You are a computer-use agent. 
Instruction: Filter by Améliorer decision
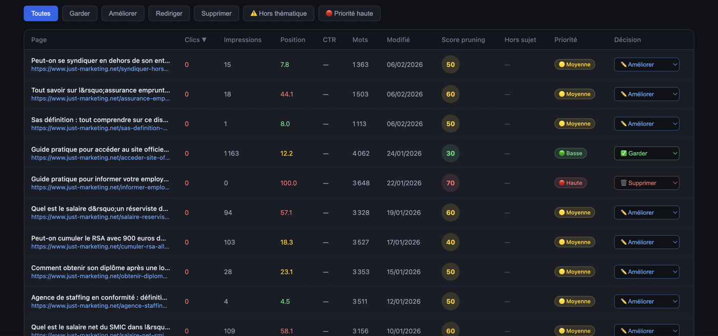tap(123, 13)
